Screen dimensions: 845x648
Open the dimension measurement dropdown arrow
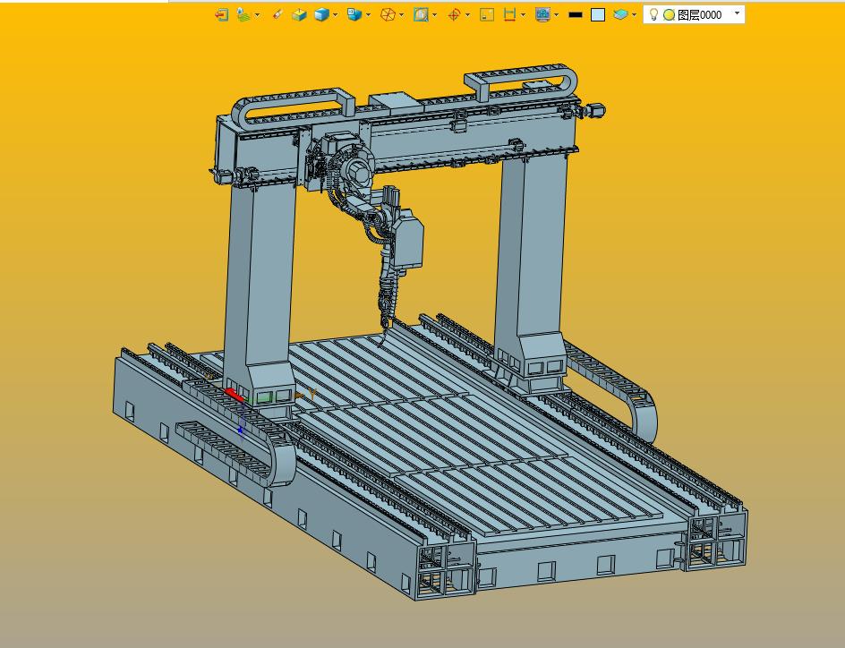point(524,15)
